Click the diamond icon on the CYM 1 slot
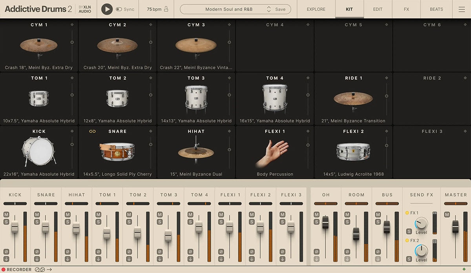The image size is (471, 273). [x=72, y=25]
